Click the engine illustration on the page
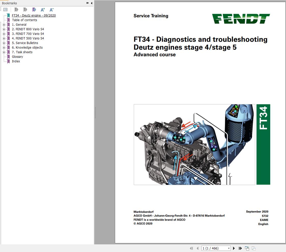286x252 pixels. click(x=194, y=144)
